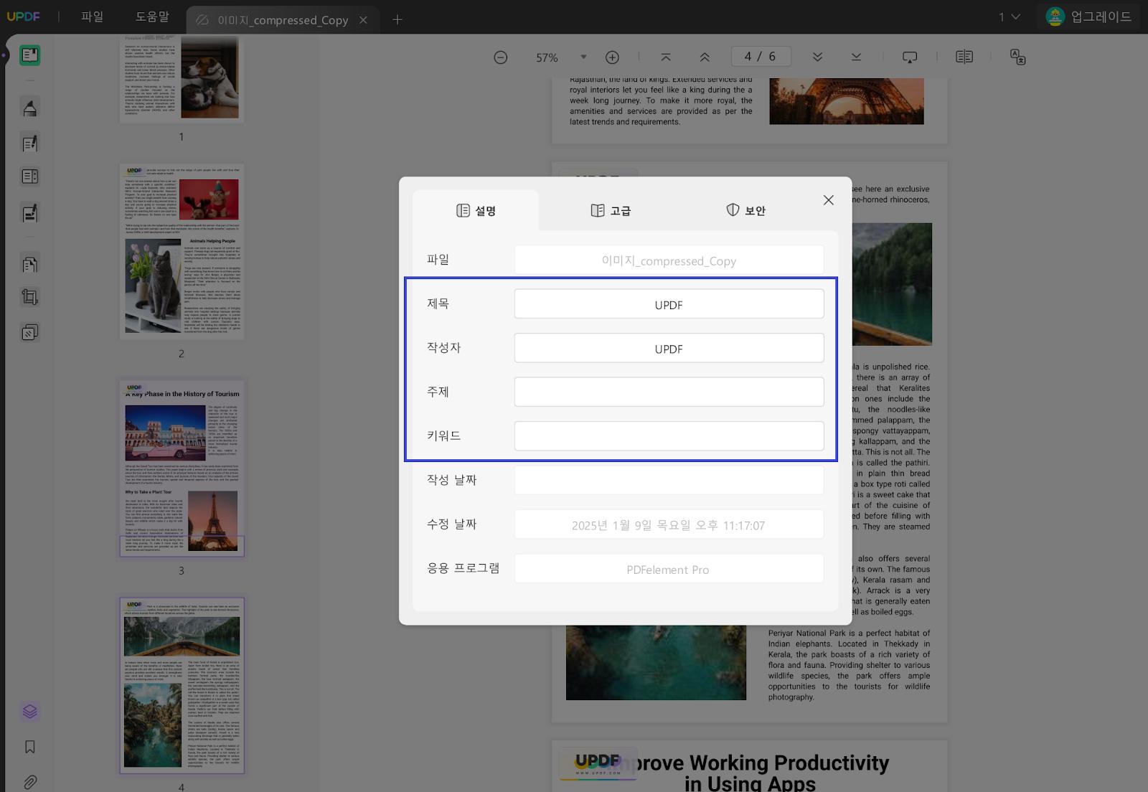The width and height of the screenshot is (1148, 792).
Task: Click the empty 작성 날짜 field
Action: (x=669, y=480)
